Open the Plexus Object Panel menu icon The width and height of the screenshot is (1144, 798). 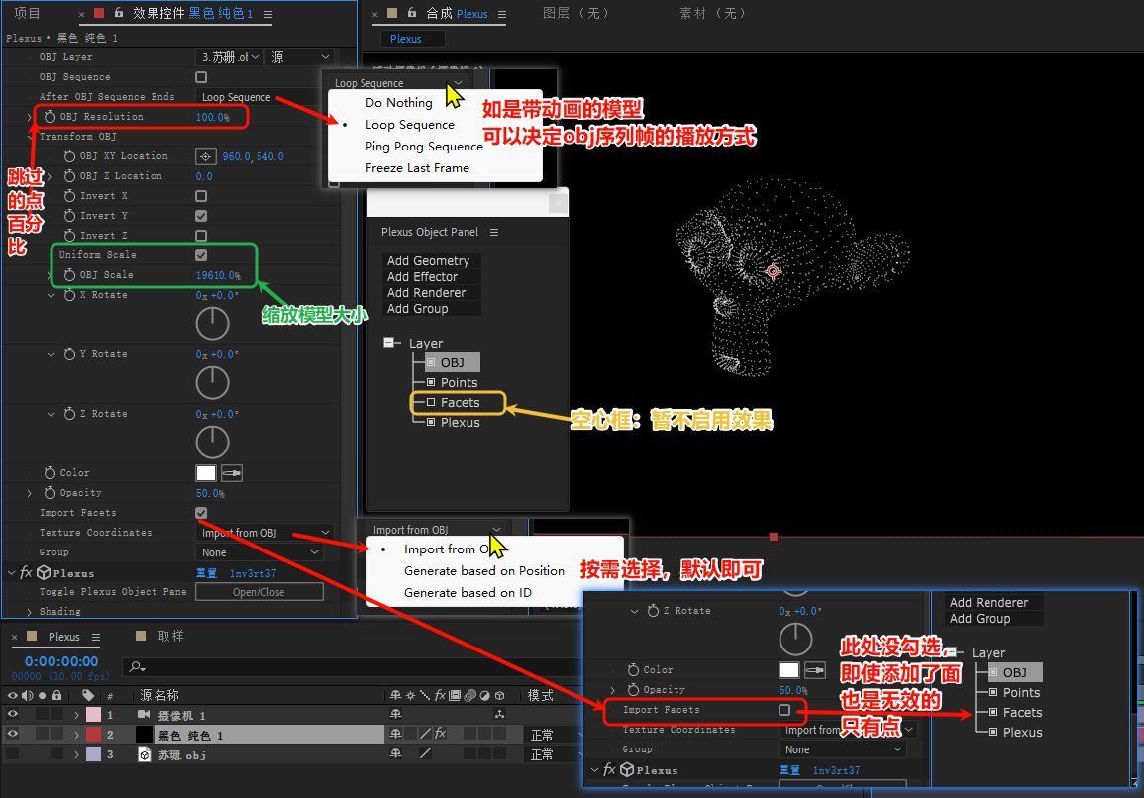pos(494,232)
